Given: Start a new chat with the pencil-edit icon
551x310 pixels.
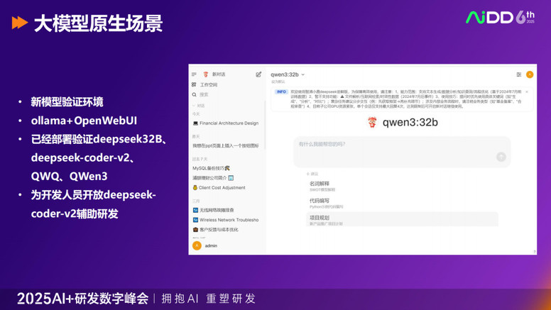Looking at the screenshot, I should pyautogui.click(x=258, y=74).
